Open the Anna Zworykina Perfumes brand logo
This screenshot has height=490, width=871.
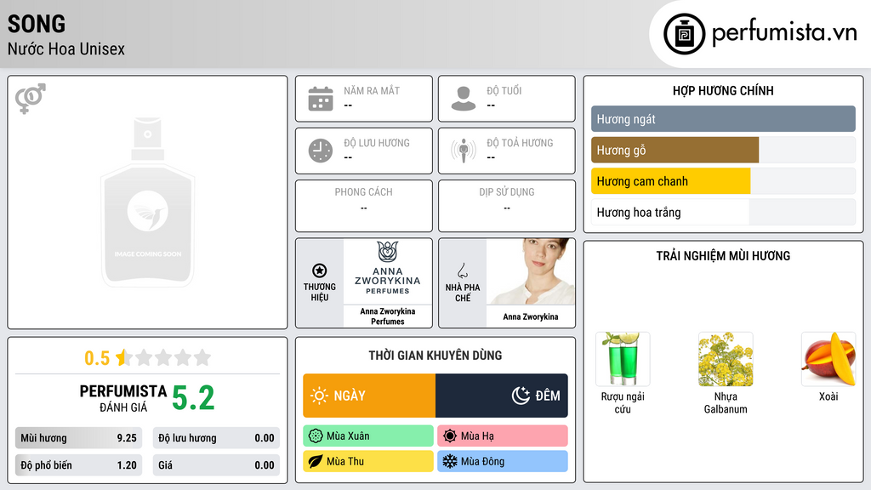pos(388,271)
